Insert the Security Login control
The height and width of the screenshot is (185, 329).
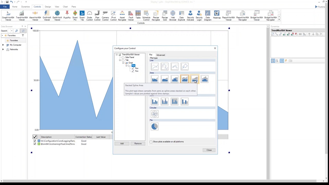(199, 16)
